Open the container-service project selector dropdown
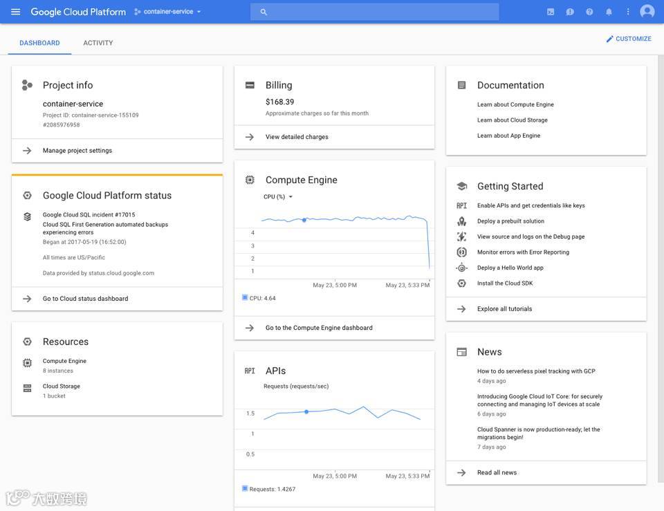The width and height of the screenshot is (664, 511). pos(167,12)
